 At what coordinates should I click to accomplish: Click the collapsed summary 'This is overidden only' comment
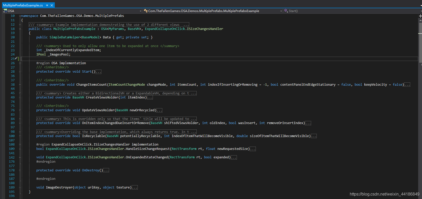[x=117, y=119]
